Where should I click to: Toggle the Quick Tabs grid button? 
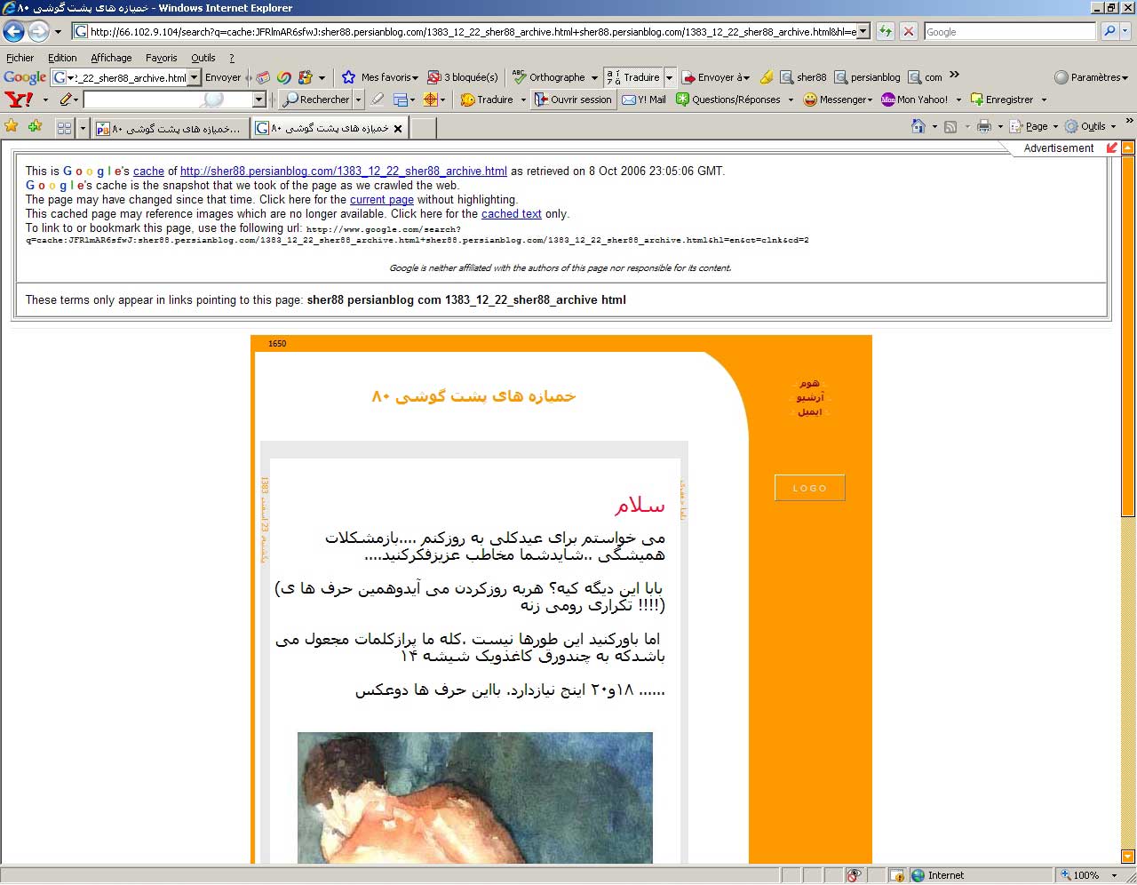pyautogui.click(x=64, y=128)
